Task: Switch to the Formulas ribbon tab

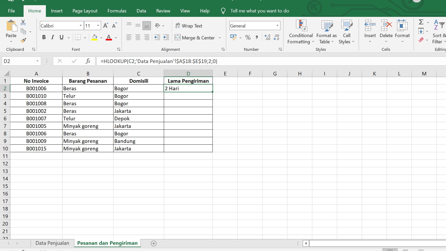Action: point(117,11)
